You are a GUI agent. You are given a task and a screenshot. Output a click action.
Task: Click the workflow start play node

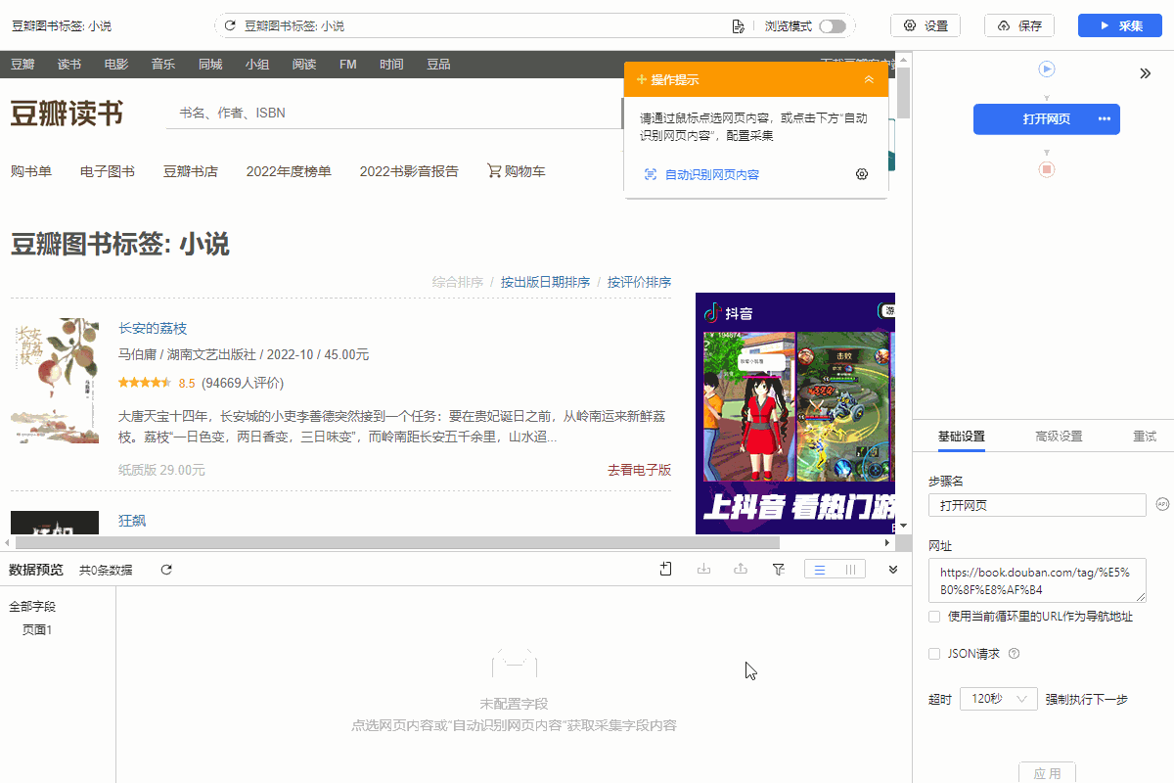pyautogui.click(x=1047, y=69)
